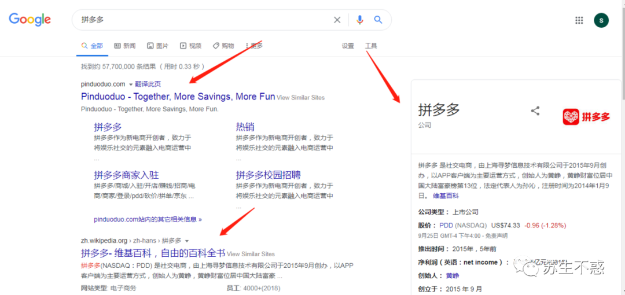Viewport: 625px width, 295px height.
Task: Open the 更多 search categories menu
Action: (254, 46)
